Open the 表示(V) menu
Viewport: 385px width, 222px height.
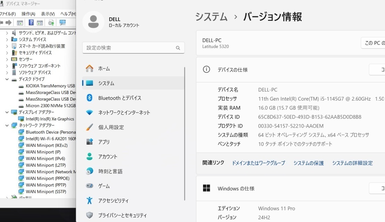[48, 14]
